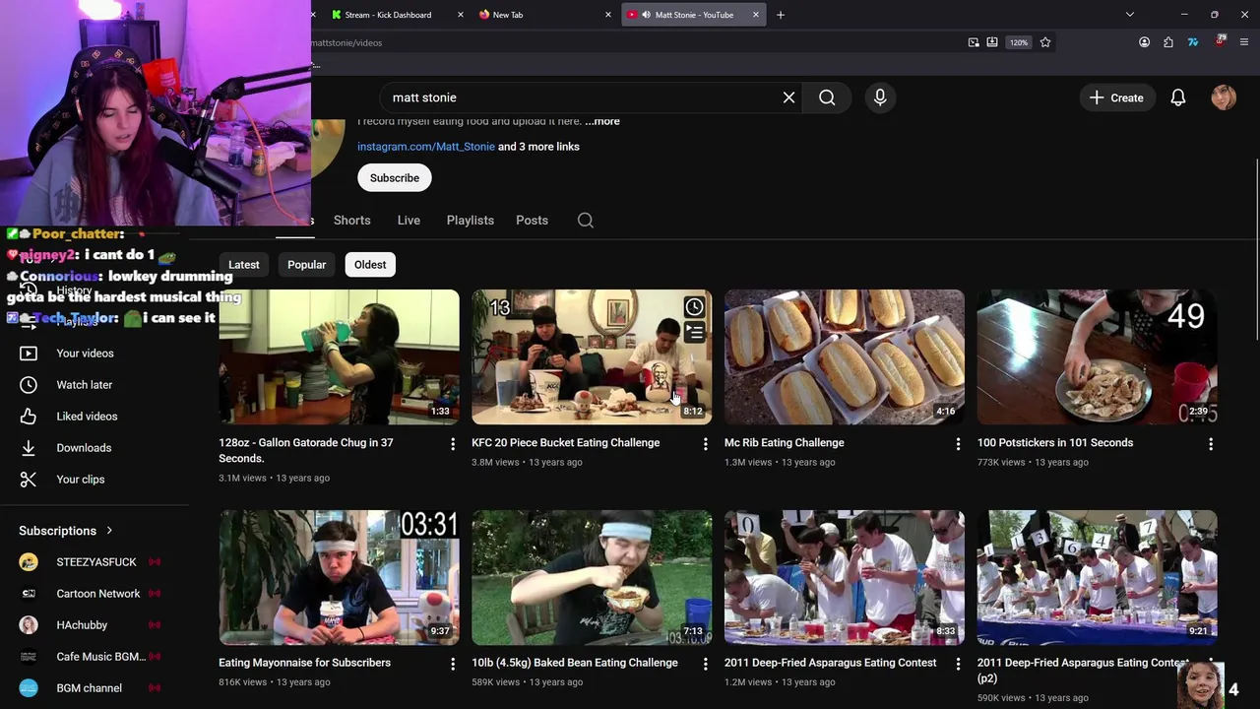Search within the channel using the magnifier icon
Viewport: 1260px width, 709px height.
[x=586, y=221]
